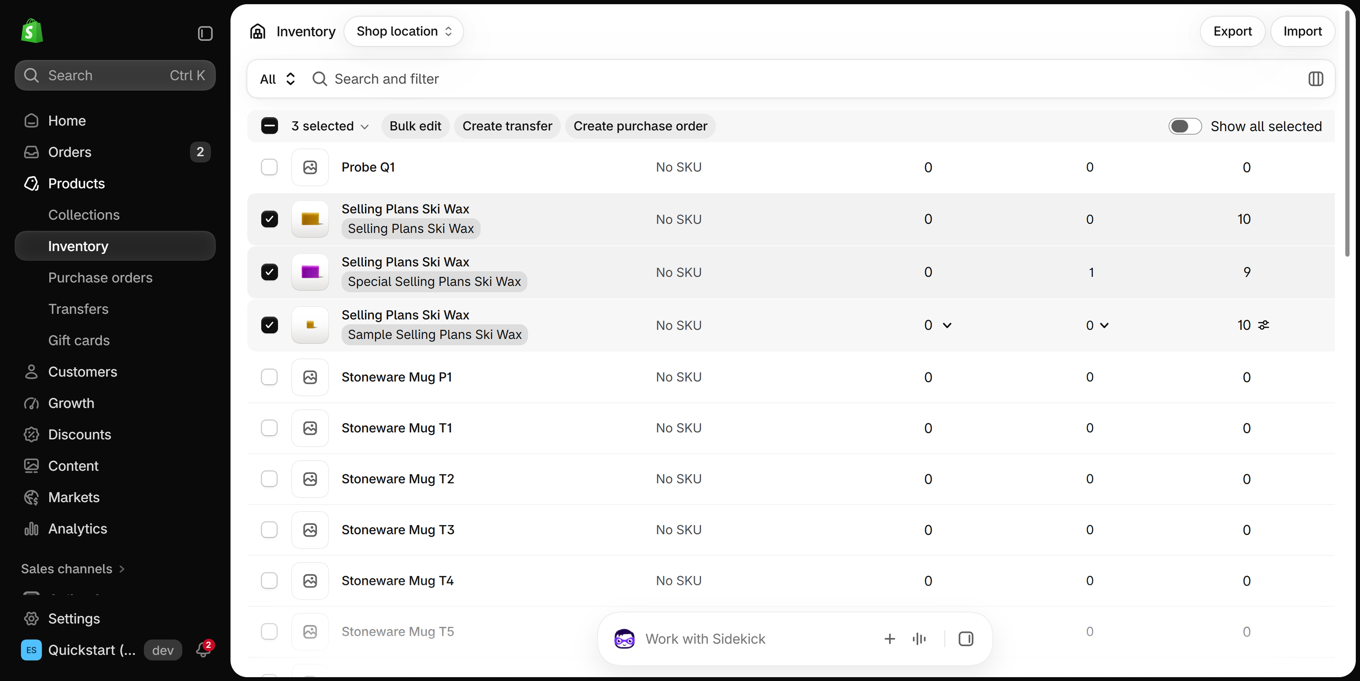Click the Bulk edit button
This screenshot has height=681, width=1360.
pyautogui.click(x=415, y=126)
